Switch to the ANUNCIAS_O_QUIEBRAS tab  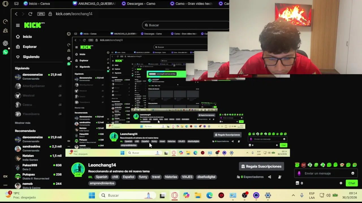[94, 4]
